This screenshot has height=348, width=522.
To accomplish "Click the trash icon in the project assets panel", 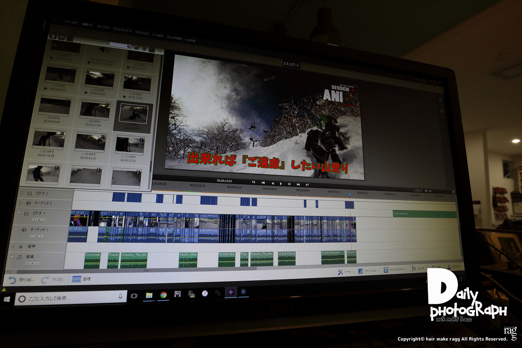I will click(144, 49).
